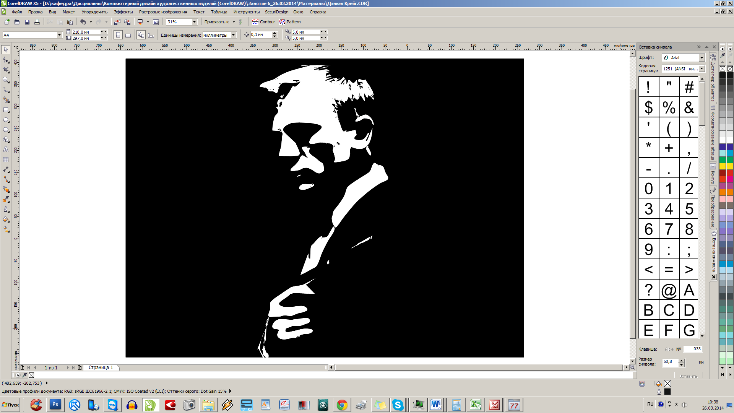Viewport: 734px width, 413px height.
Task: Click the Import icon in toolbar
Action: [117, 22]
